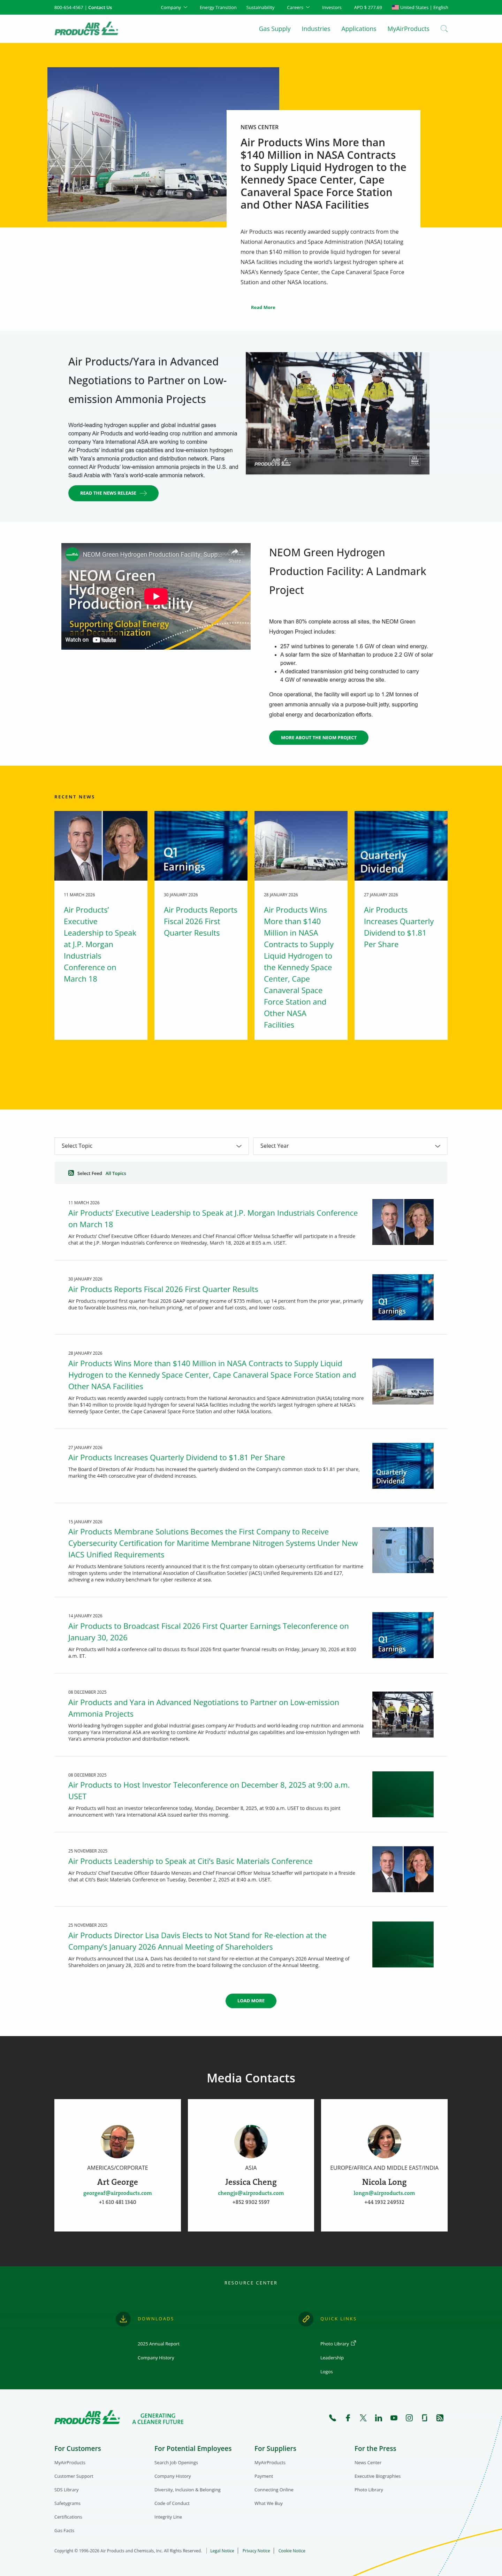The width and height of the screenshot is (502, 2576).
Task: Click Read More under NASA contracts article
Action: (x=263, y=307)
